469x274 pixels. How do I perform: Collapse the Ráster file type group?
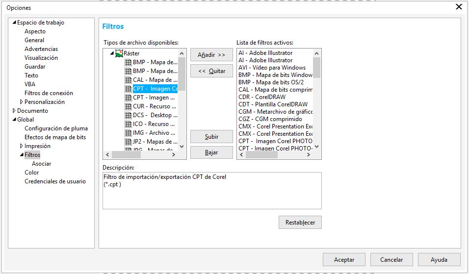click(x=112, y=53)
